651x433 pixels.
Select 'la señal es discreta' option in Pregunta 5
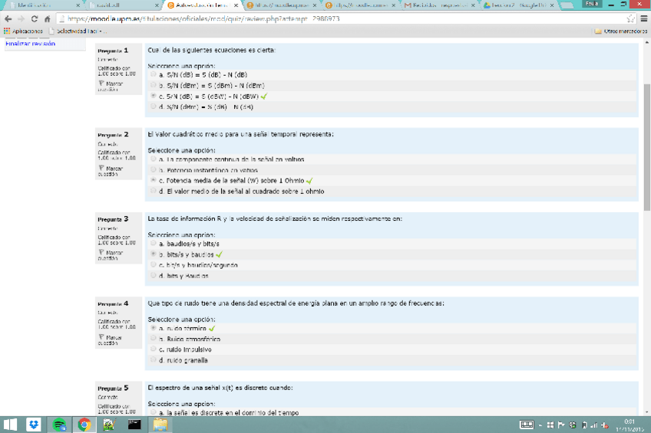point(154,412)
